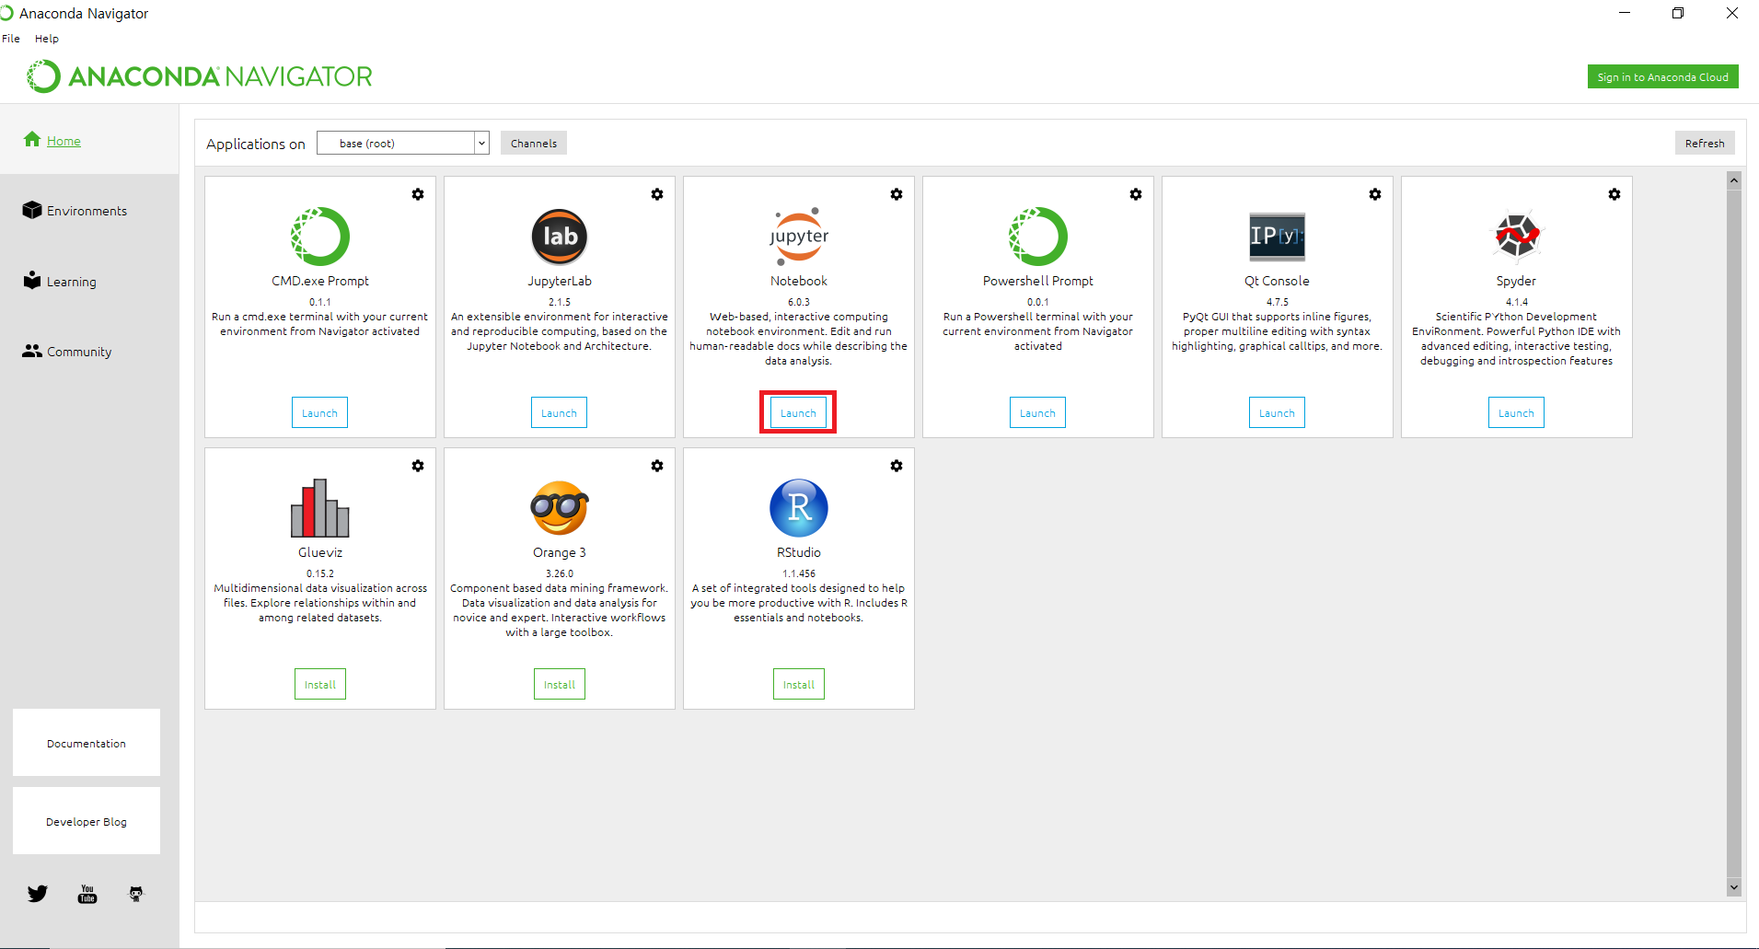Switch to the Learning tab

60,281
